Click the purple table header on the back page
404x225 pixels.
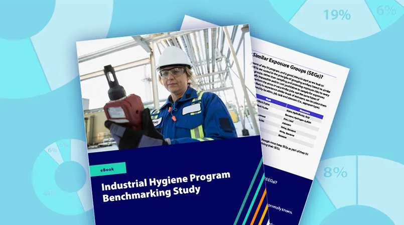290,106
